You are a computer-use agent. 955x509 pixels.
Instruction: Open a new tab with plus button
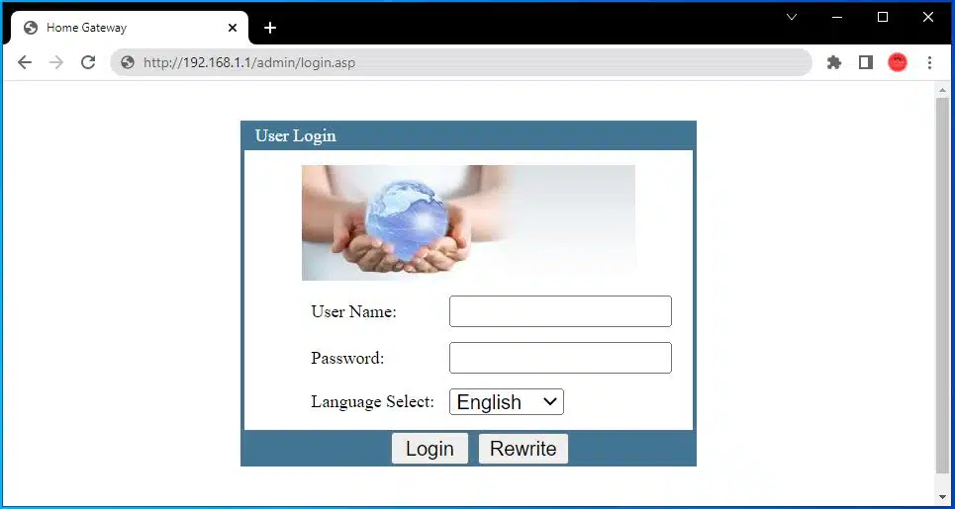[270, 28]
